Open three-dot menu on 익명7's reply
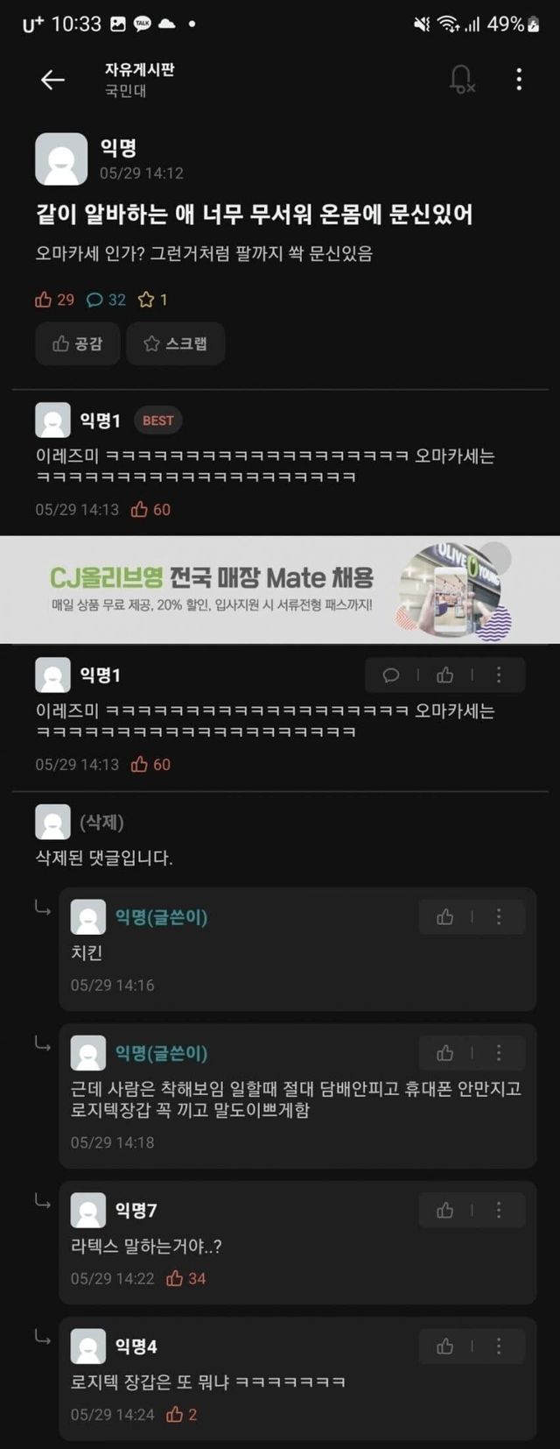560x1449 pixels. click(499, 1210)
